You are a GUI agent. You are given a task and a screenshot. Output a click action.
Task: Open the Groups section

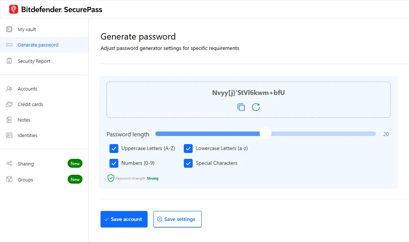point(24,180)
